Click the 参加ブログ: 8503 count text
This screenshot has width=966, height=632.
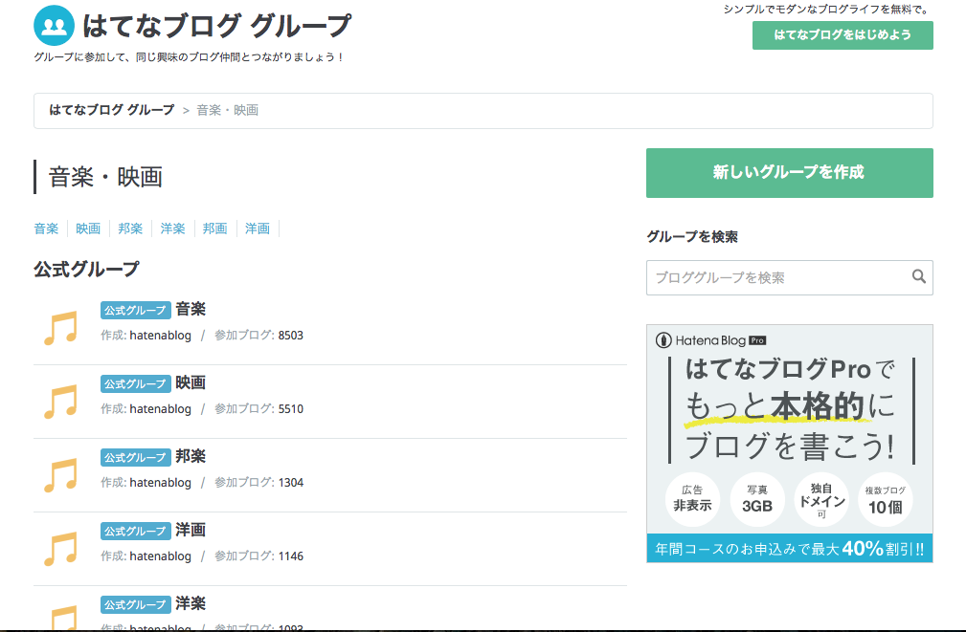(258, 336)
